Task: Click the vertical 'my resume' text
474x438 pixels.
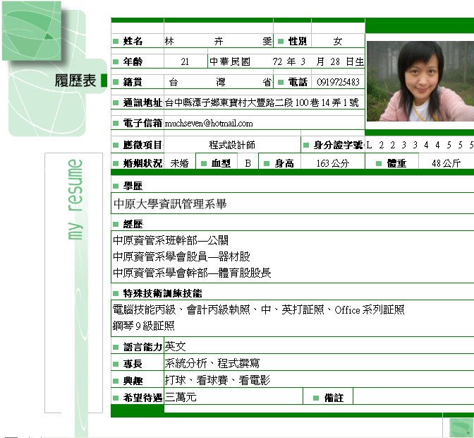Action: pyautogui.click(x=75, y=200)
